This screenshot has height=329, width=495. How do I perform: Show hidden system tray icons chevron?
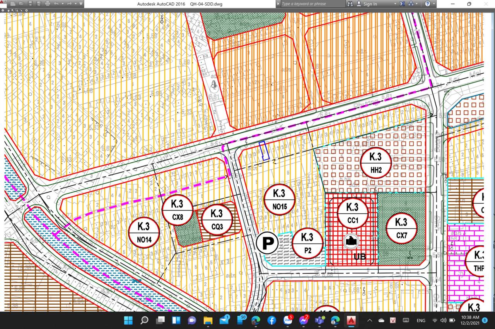[x=370, y=320]
